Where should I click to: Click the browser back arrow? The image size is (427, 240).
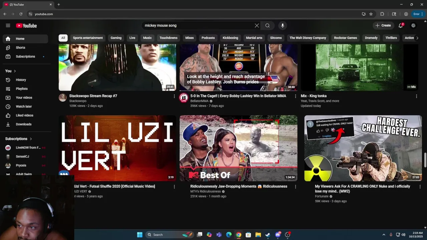pyautogui.click(x=5, y=14)
